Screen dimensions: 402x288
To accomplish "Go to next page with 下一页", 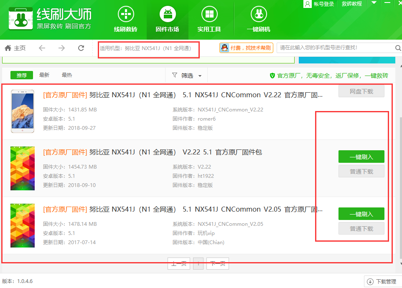I will point(218,263).
